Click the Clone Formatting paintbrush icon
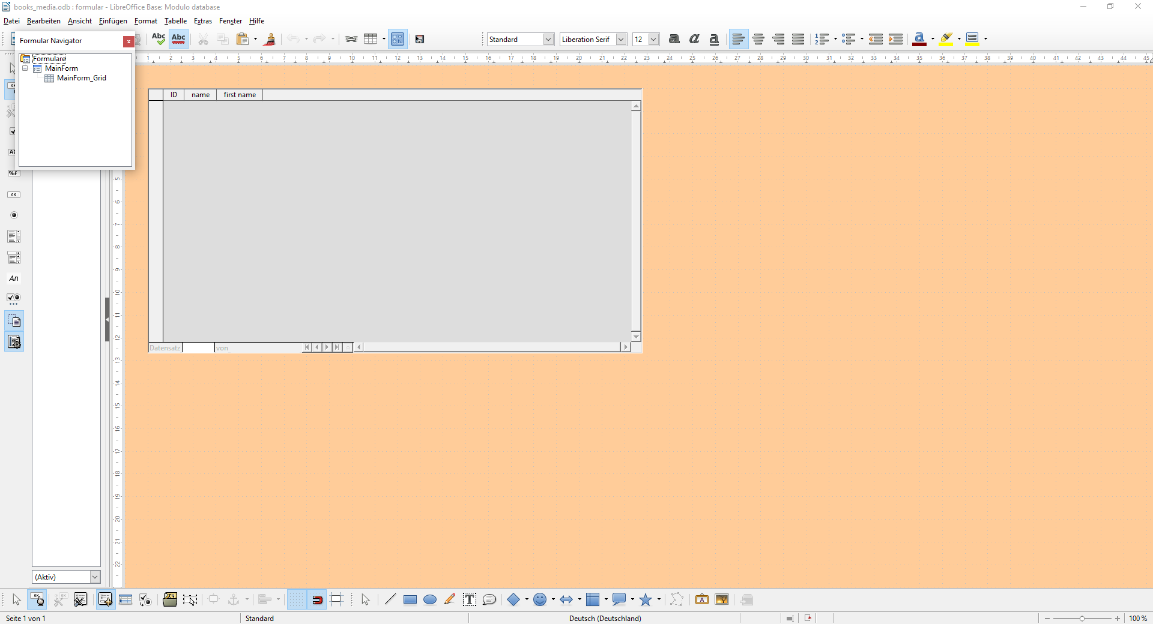1153x624 pixels. click(270, 39)
